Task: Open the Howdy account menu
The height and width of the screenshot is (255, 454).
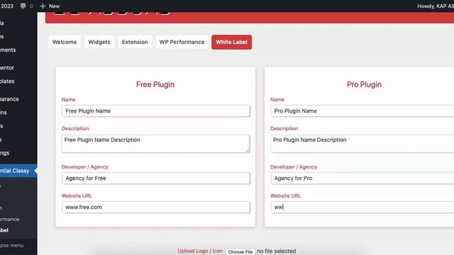Action: pos(436,6)
